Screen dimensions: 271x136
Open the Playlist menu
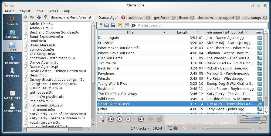pos(24,11)
